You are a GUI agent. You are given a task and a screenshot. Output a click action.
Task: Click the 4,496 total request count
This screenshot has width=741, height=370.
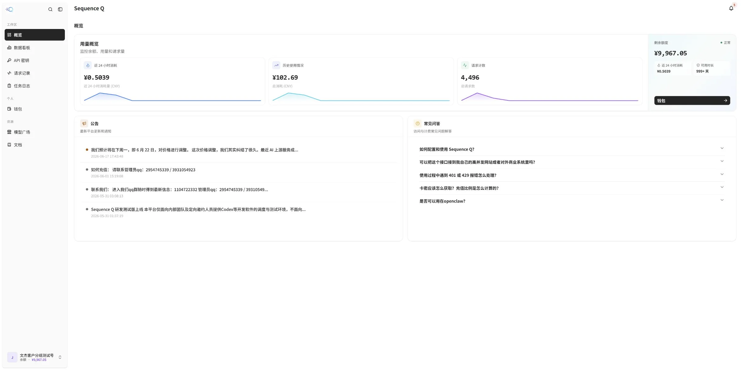[x=470, y=77]
